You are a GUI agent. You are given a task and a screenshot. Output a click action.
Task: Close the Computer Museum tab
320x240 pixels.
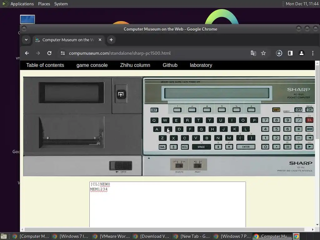pos(100,40)
